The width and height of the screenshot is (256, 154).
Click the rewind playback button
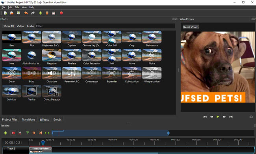point(211,117)
